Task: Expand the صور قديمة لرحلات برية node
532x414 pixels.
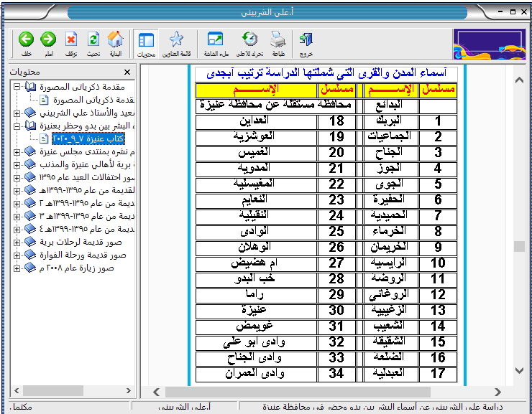Action: tap(17, 243)
